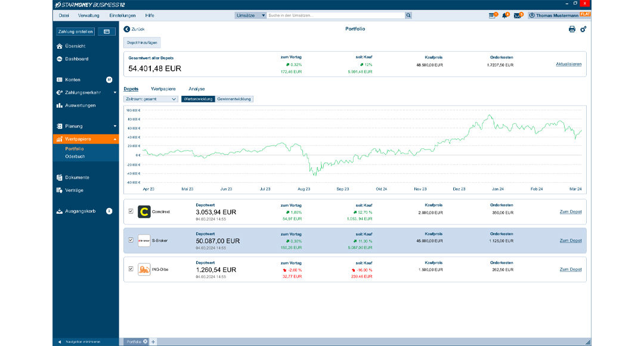This screenshot has height=346, width=644.
Task: Click the Aktualisieren link
Action: [x=568, y=64]
